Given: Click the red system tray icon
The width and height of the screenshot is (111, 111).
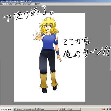Looking at the screenshot, I should point(104,109).
